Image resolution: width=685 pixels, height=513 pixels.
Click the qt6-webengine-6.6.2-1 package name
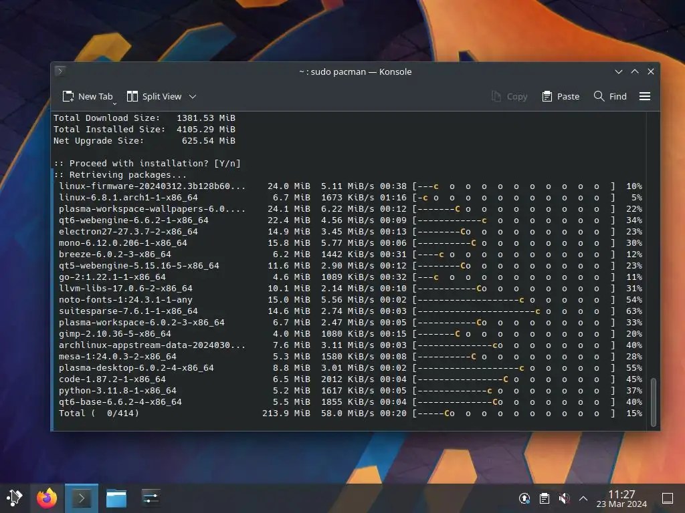pyautogui.click(x=134, y=220)
